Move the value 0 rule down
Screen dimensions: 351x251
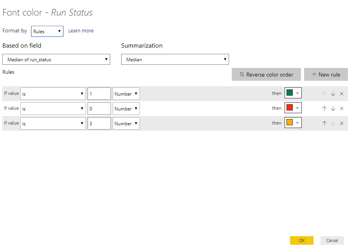(x=333, y=109)
